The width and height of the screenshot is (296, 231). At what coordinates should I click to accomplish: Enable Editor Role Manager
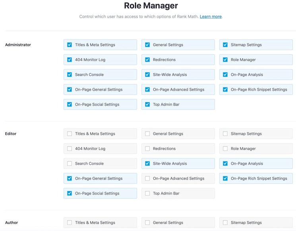click(225, 149)
